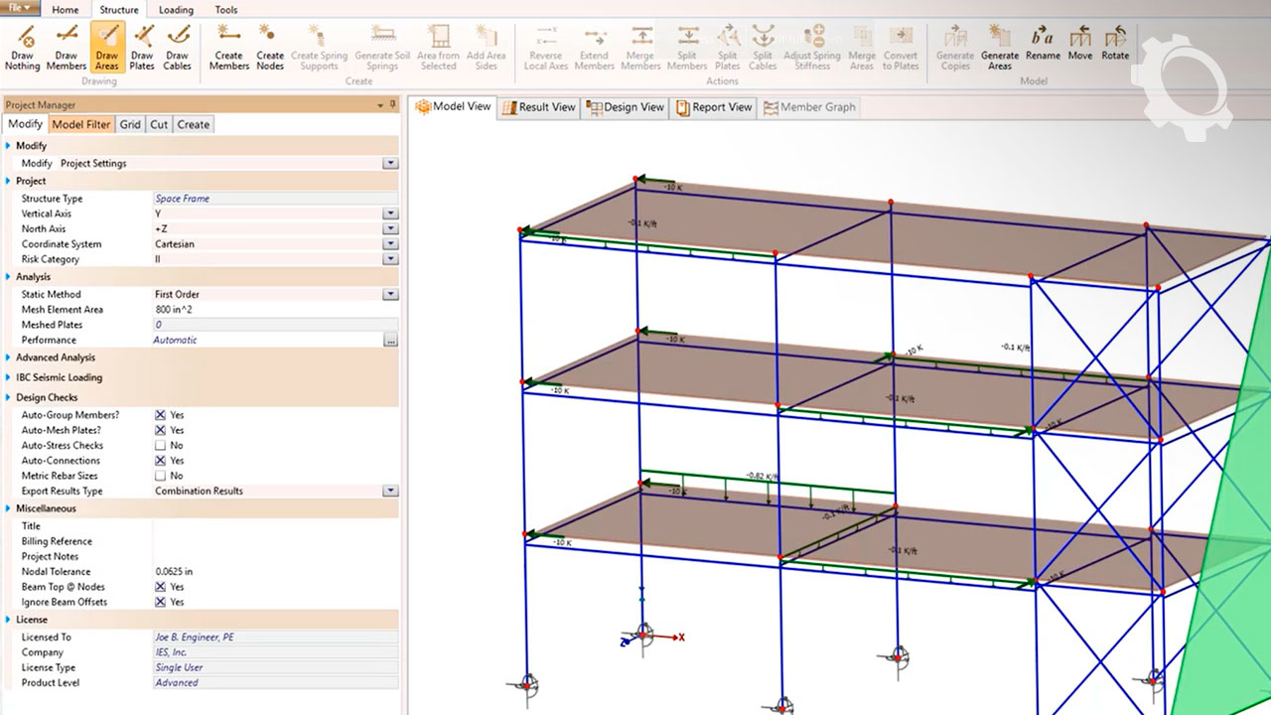Select the Draw Nothing tool
This screenshot has height=715, width=1271.
pyautogui.click(x=22, y=48)
